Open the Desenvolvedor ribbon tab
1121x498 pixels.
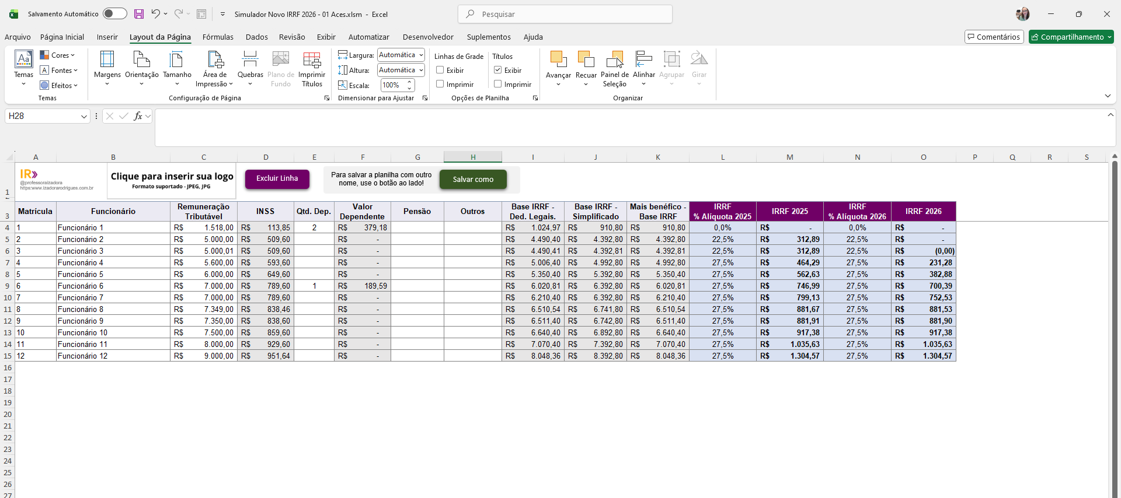[x=428, y=37]
